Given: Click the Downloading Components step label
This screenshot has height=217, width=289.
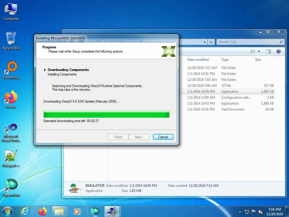Looking at the screenshot, I should point(68,70).
